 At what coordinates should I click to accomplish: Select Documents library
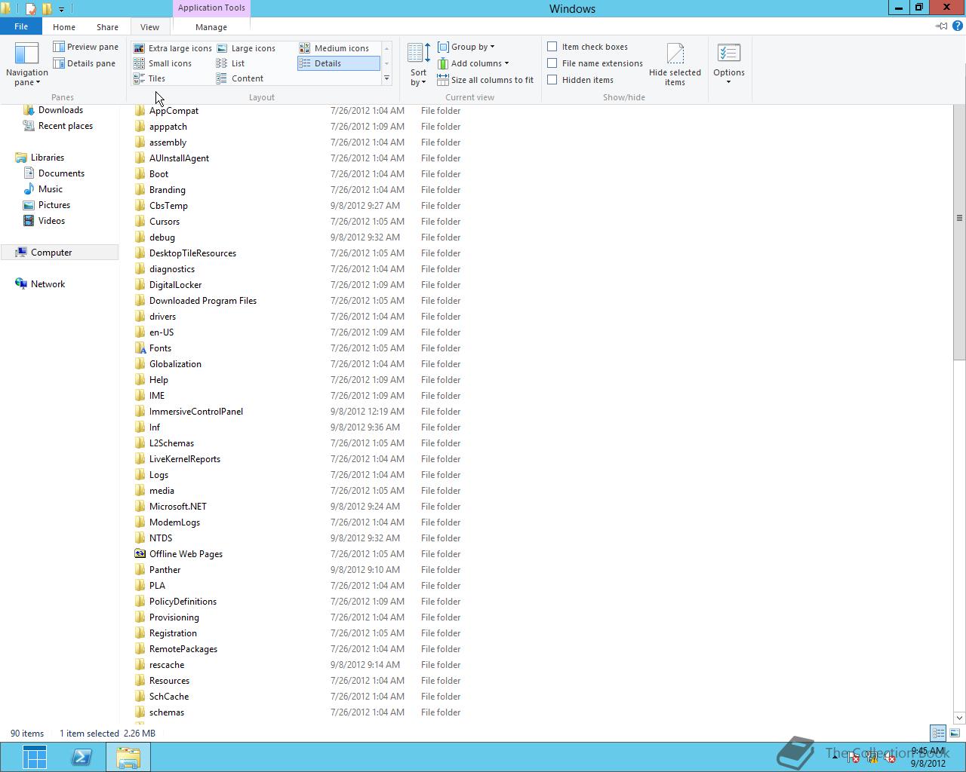54,173
